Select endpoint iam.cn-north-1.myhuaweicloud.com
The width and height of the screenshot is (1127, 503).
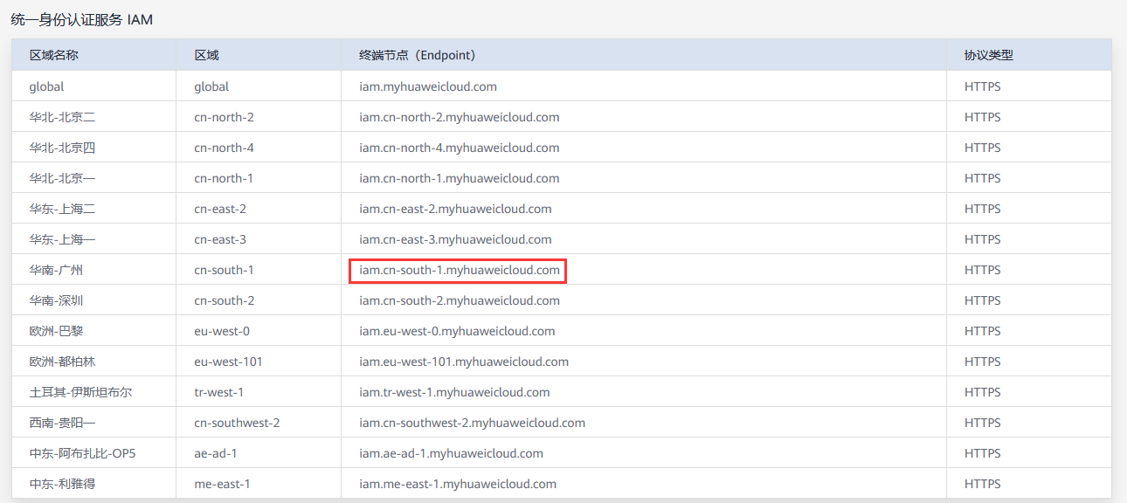[460, 178]
